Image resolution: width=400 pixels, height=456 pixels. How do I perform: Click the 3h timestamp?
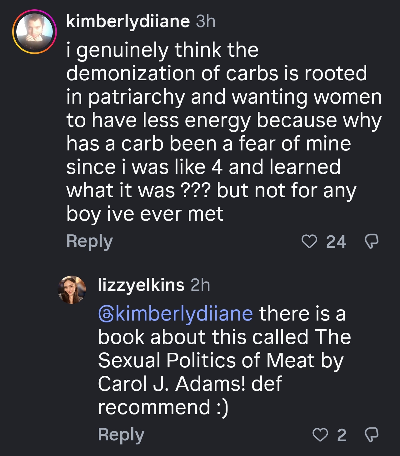[206, 21]
